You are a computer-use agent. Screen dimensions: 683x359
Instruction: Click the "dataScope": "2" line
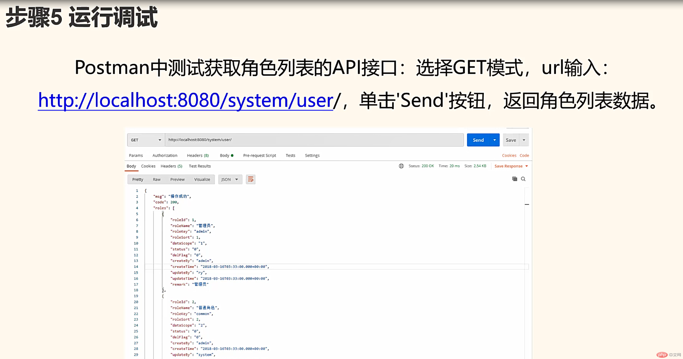click(188, 325)
